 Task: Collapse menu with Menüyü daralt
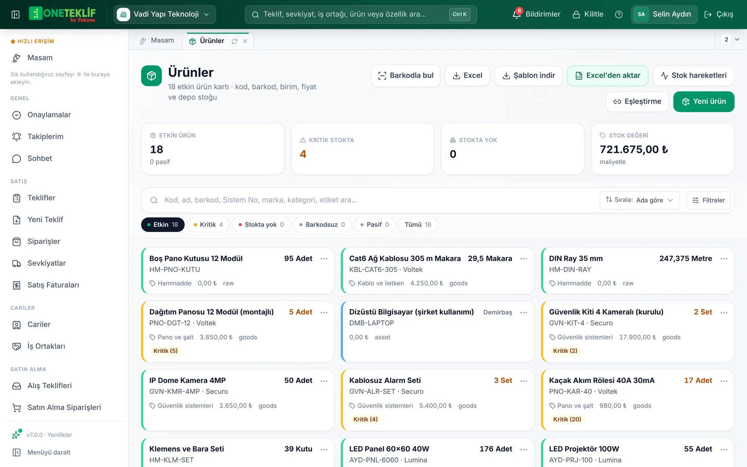41,452
